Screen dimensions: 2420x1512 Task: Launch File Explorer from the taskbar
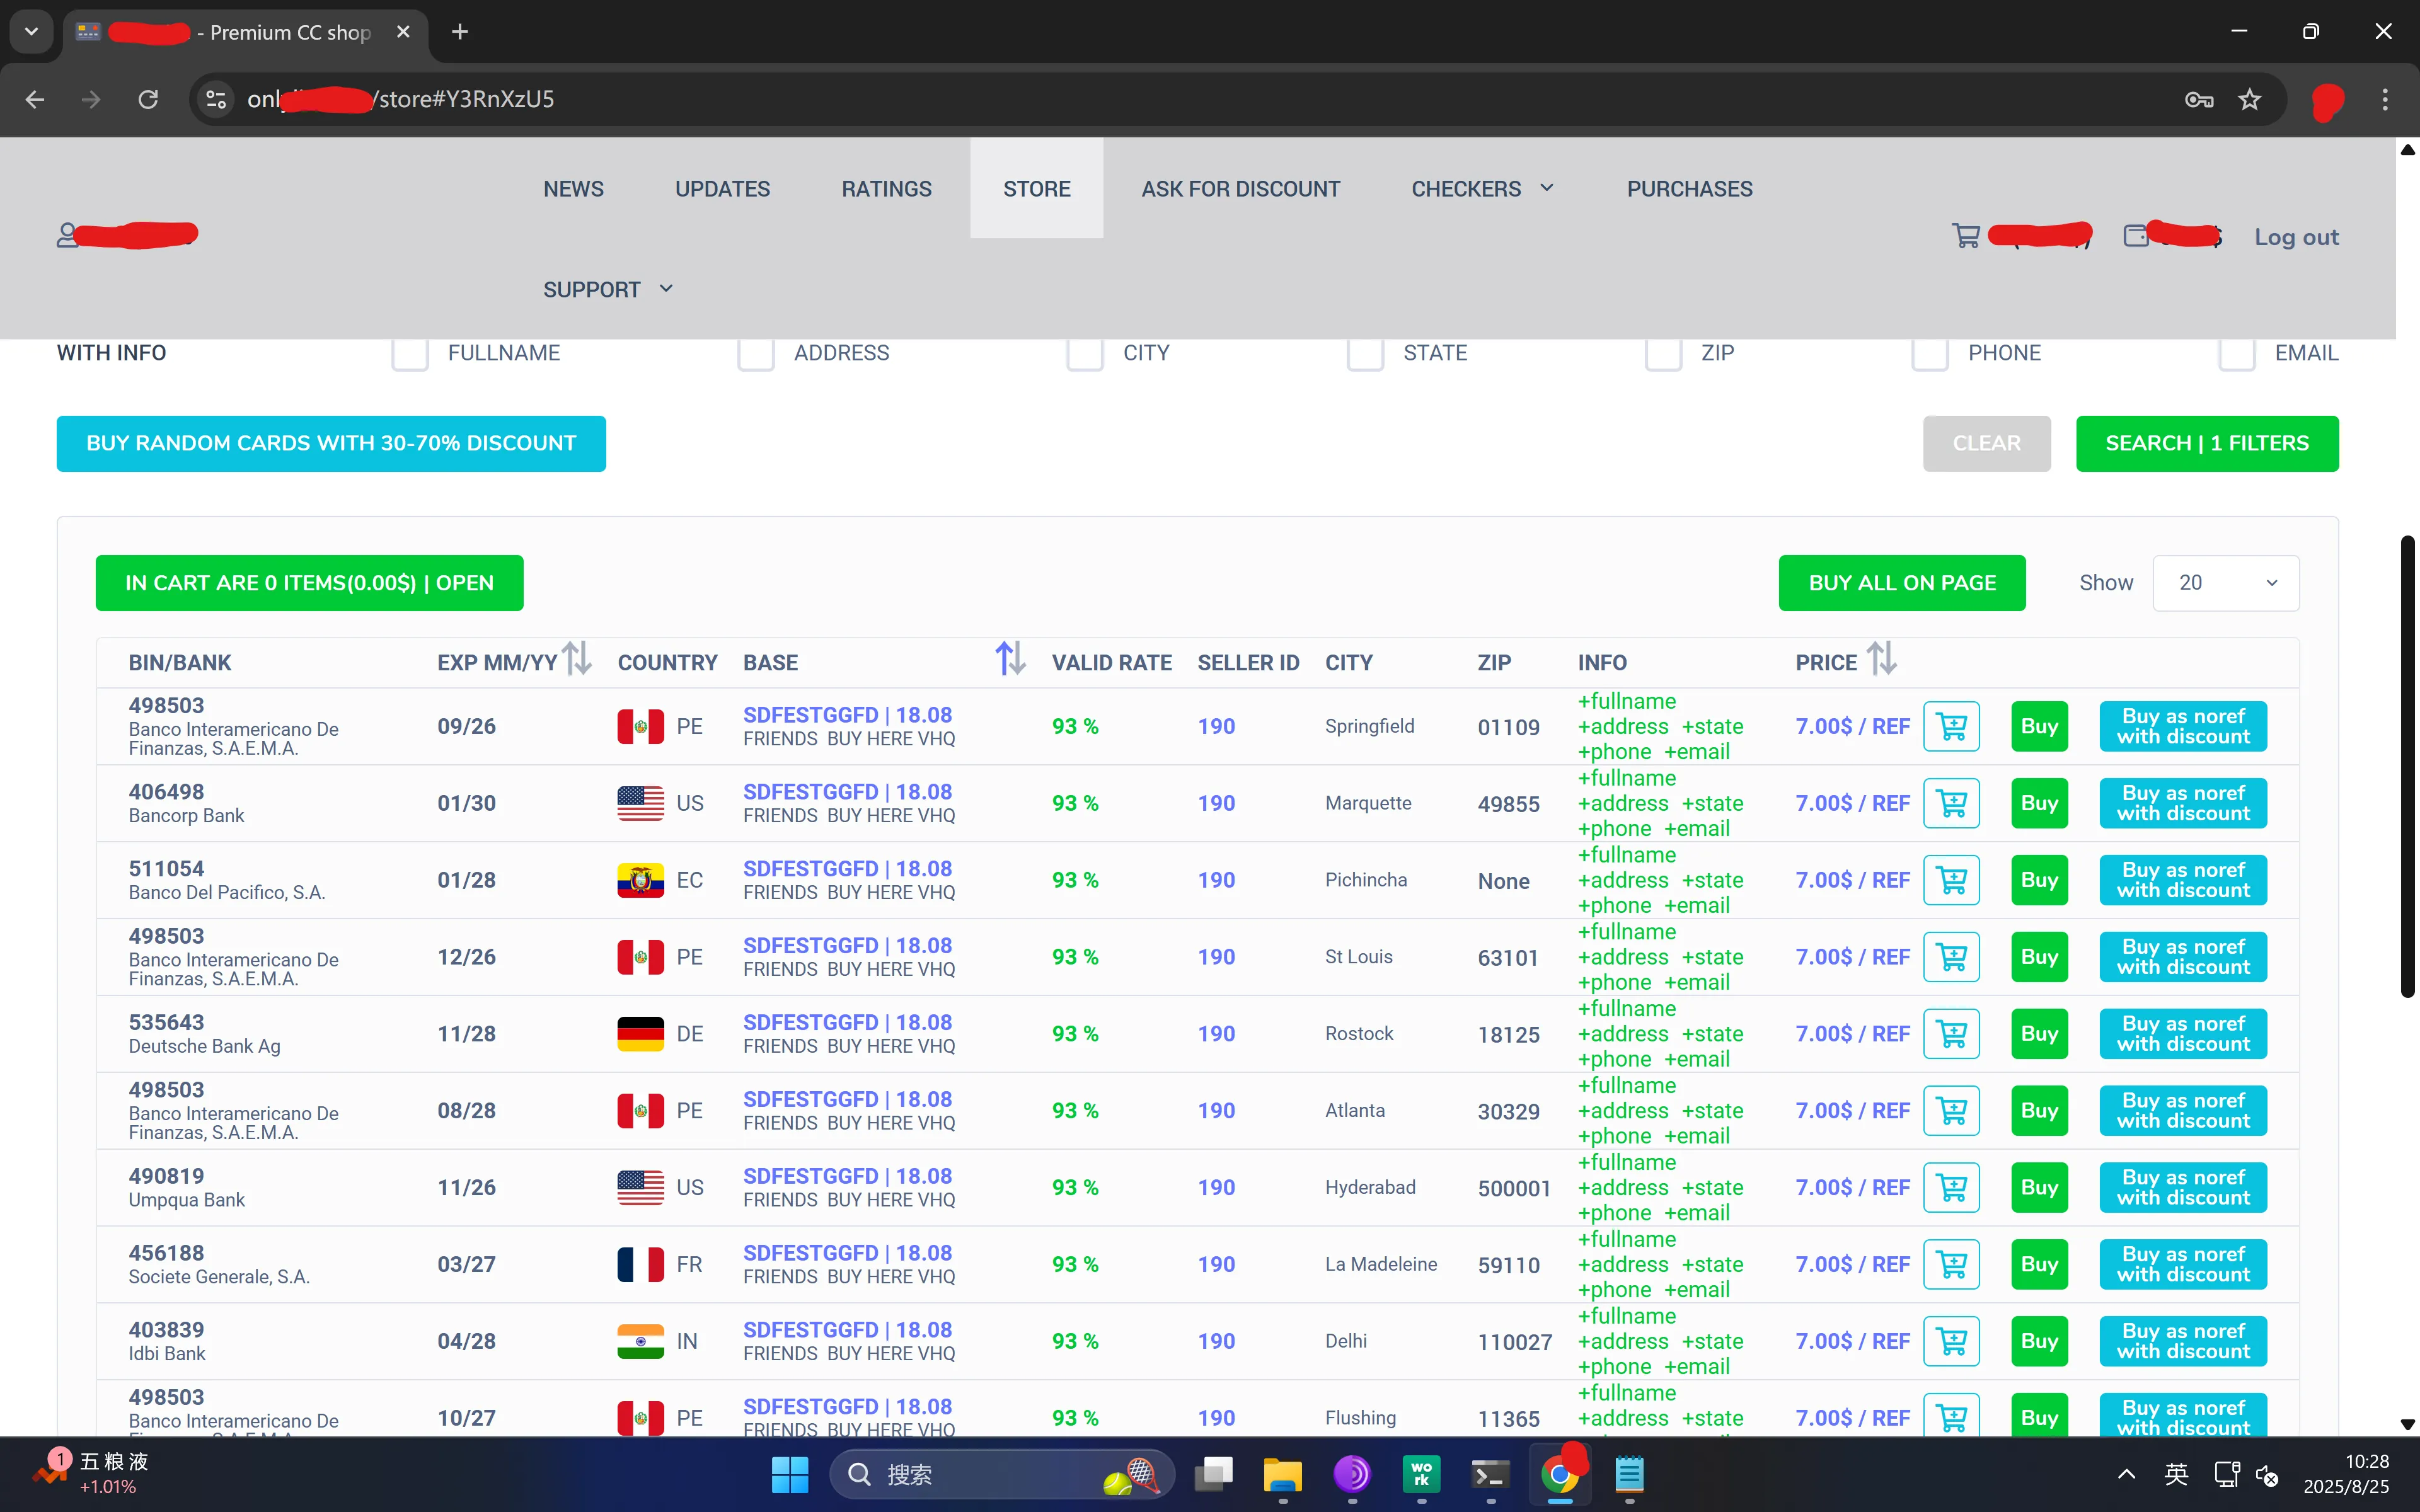tap(1283, 1474)
